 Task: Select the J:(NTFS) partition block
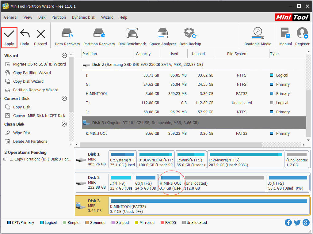288,183
